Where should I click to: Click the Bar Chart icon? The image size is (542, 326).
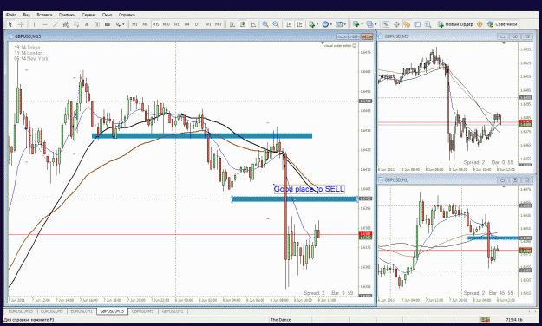point(232,24)
